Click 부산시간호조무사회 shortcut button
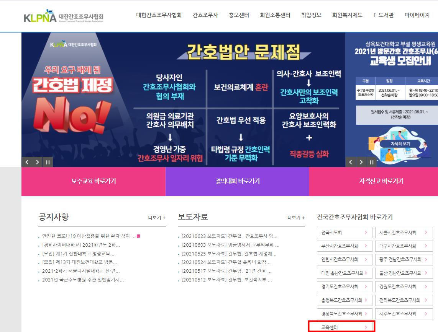Screen dimensions: 438x332 tap(344, 246)
